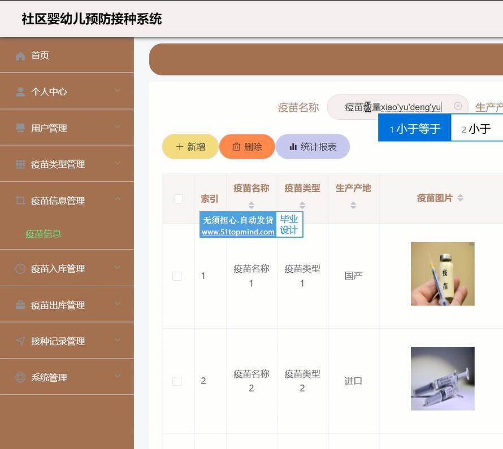Click the paper-plane icon beside 接种记录管理
503x449 pixels.
(20, 341)
